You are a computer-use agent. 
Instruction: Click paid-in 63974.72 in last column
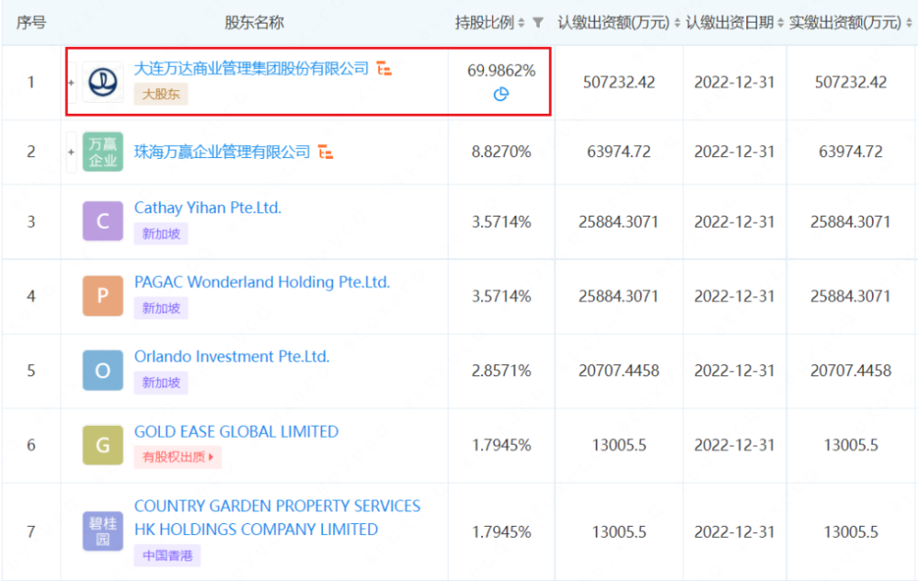click(x=851, y=152)
